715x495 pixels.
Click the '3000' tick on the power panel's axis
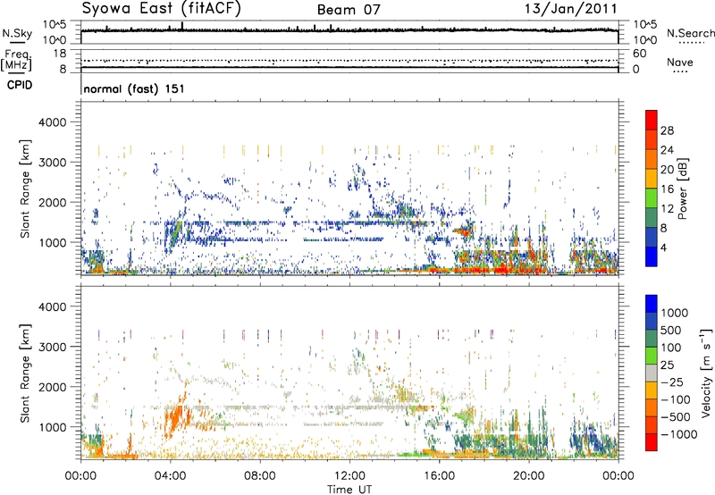click(x=53, y=163)
